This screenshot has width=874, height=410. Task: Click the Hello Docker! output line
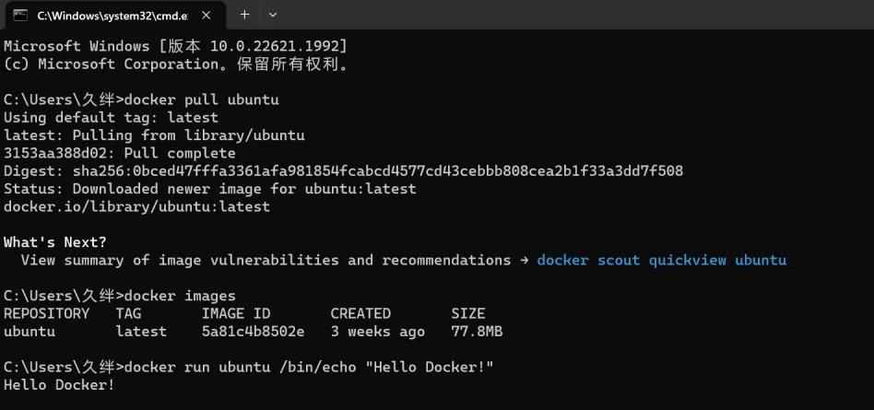(x=59, y=385)
